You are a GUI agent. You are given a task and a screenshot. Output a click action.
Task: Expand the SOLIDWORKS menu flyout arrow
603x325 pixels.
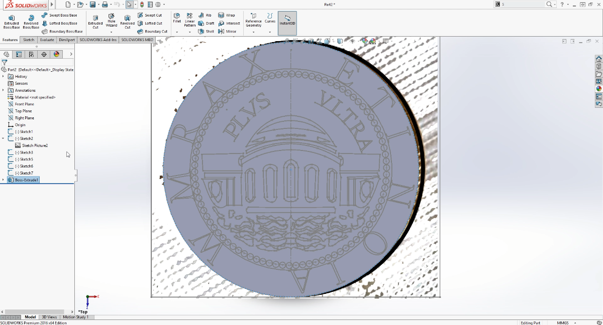coord(52,5)
